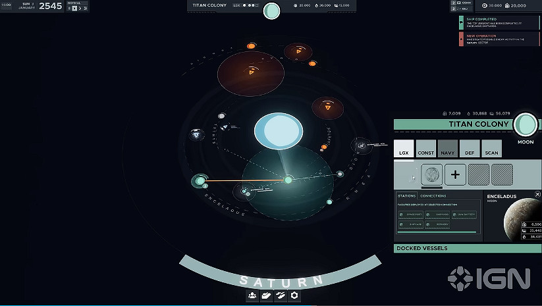Select the central pale-blue Saturn planet
The image size is (542, 306).
click(x=279, y=130)
